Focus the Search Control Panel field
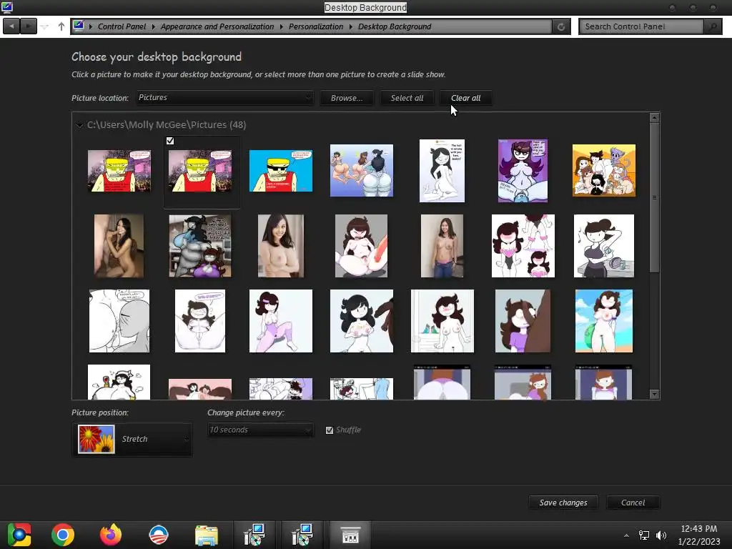Screen dimensions: 732x549 tap(641, 26)
